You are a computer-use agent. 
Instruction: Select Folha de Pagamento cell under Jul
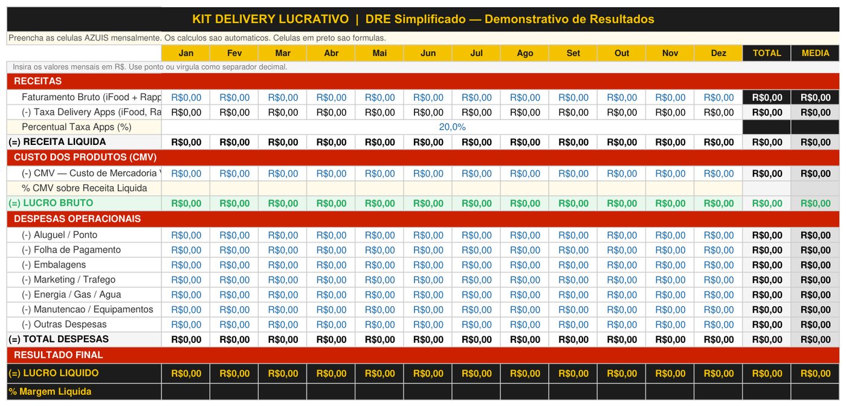(476, 250)
